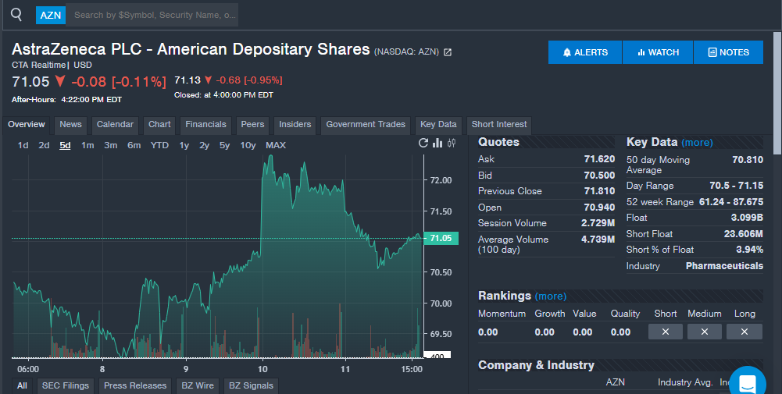Open the Government Trades tab
Screen dimensions: 782x394
[x=366, y=125]
